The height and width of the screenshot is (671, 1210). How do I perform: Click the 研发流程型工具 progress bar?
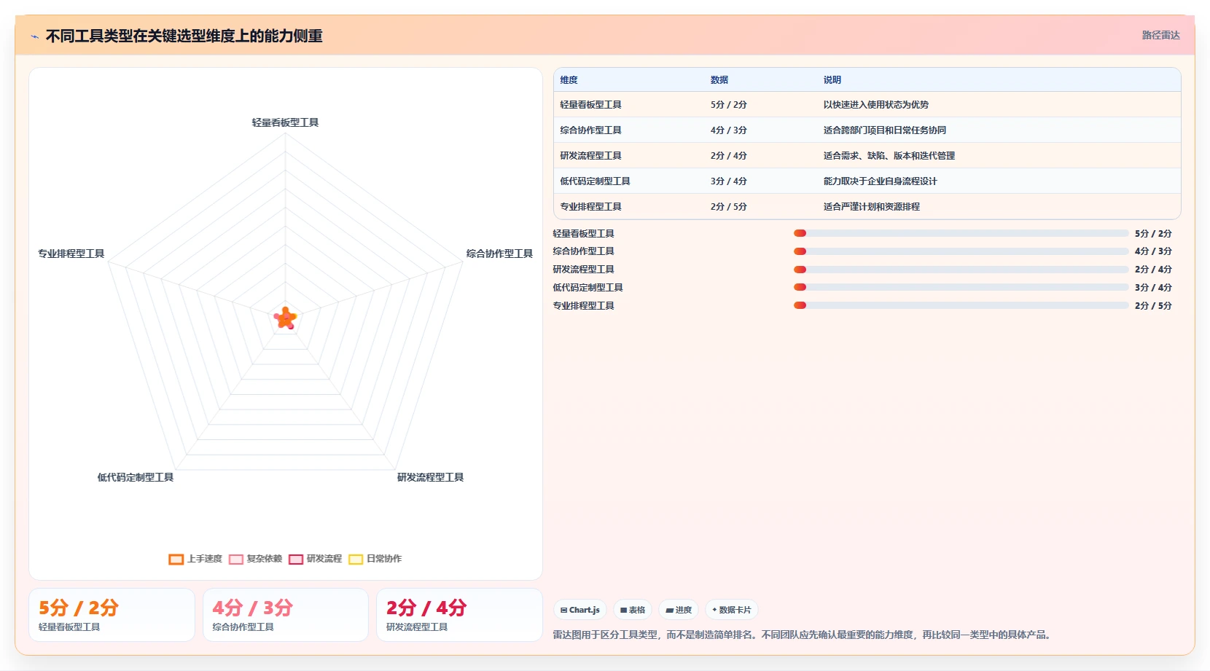(x=961, y=270)
